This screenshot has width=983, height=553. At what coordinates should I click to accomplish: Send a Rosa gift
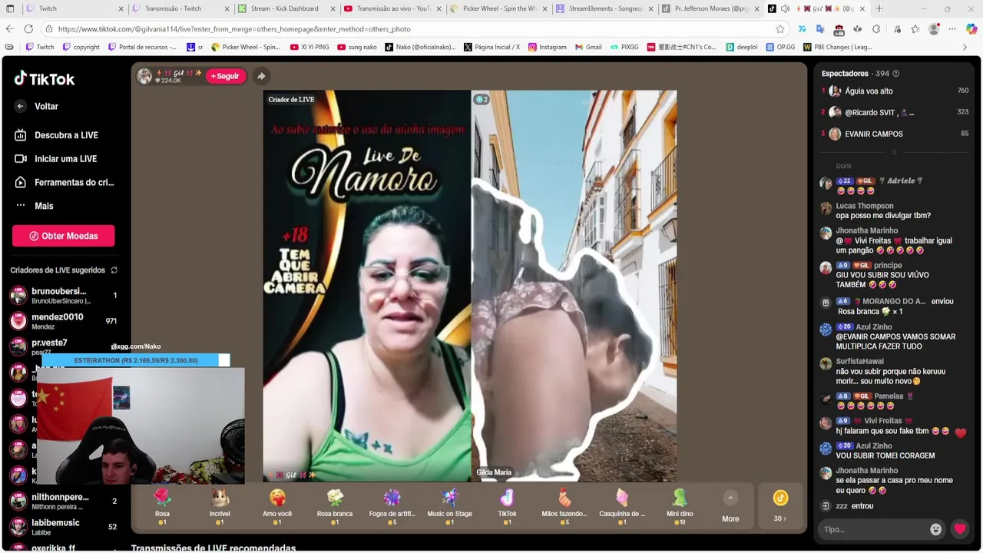(x=162, y=506)
